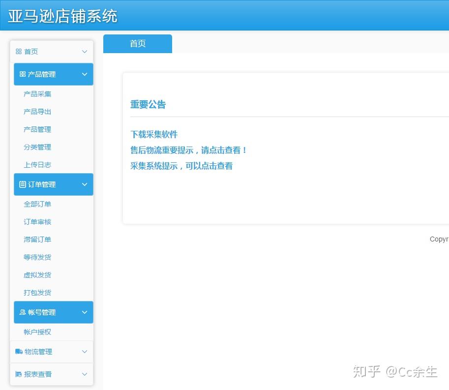Open 帐户授权 under account management
Image resolution: width=449 pixels, height=390 pixels.
tap(37, 332)
